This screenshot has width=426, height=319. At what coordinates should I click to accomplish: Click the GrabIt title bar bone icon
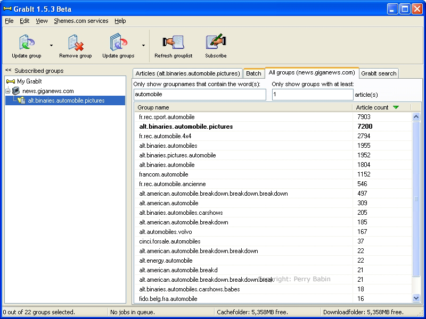pos(7,9)
